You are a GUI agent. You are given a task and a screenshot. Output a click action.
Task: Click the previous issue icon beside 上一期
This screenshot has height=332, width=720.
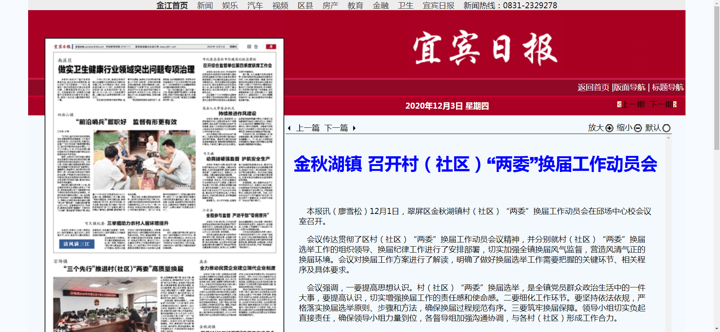(619, 104)
